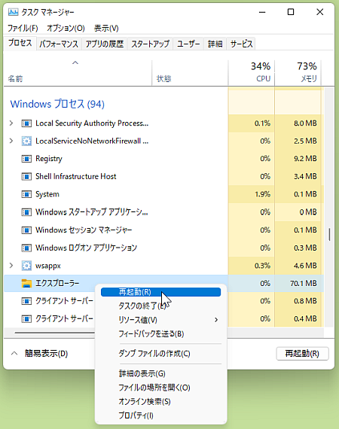Choose タスクの終了(E) in the context menu
339x429 pixels.
160,306
